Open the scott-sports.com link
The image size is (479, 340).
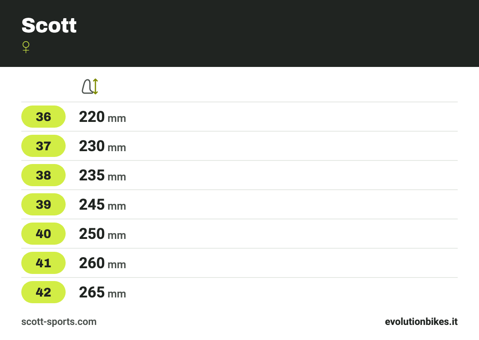(x=59, y=322)
